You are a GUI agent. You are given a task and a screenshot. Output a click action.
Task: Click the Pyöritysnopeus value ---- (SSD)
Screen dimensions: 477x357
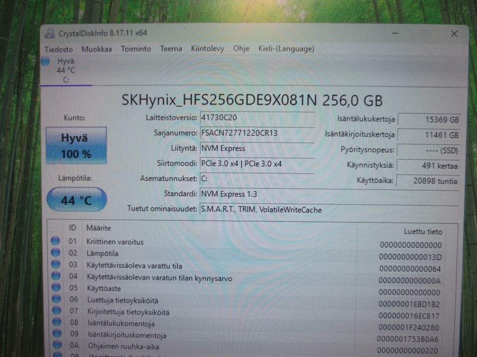(428, 151)
